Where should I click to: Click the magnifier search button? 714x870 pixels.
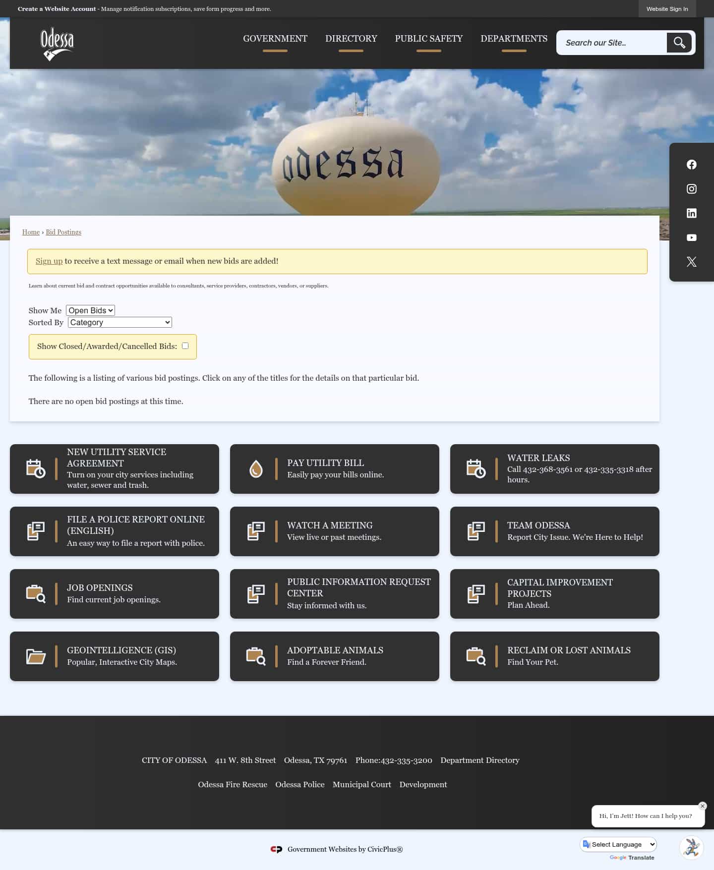(x=679, y=43)
